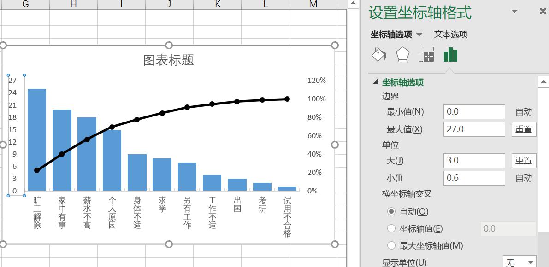Click the sheet scrollbar up arrow
This screenshot has width=549, height=267.
(353, 4)
